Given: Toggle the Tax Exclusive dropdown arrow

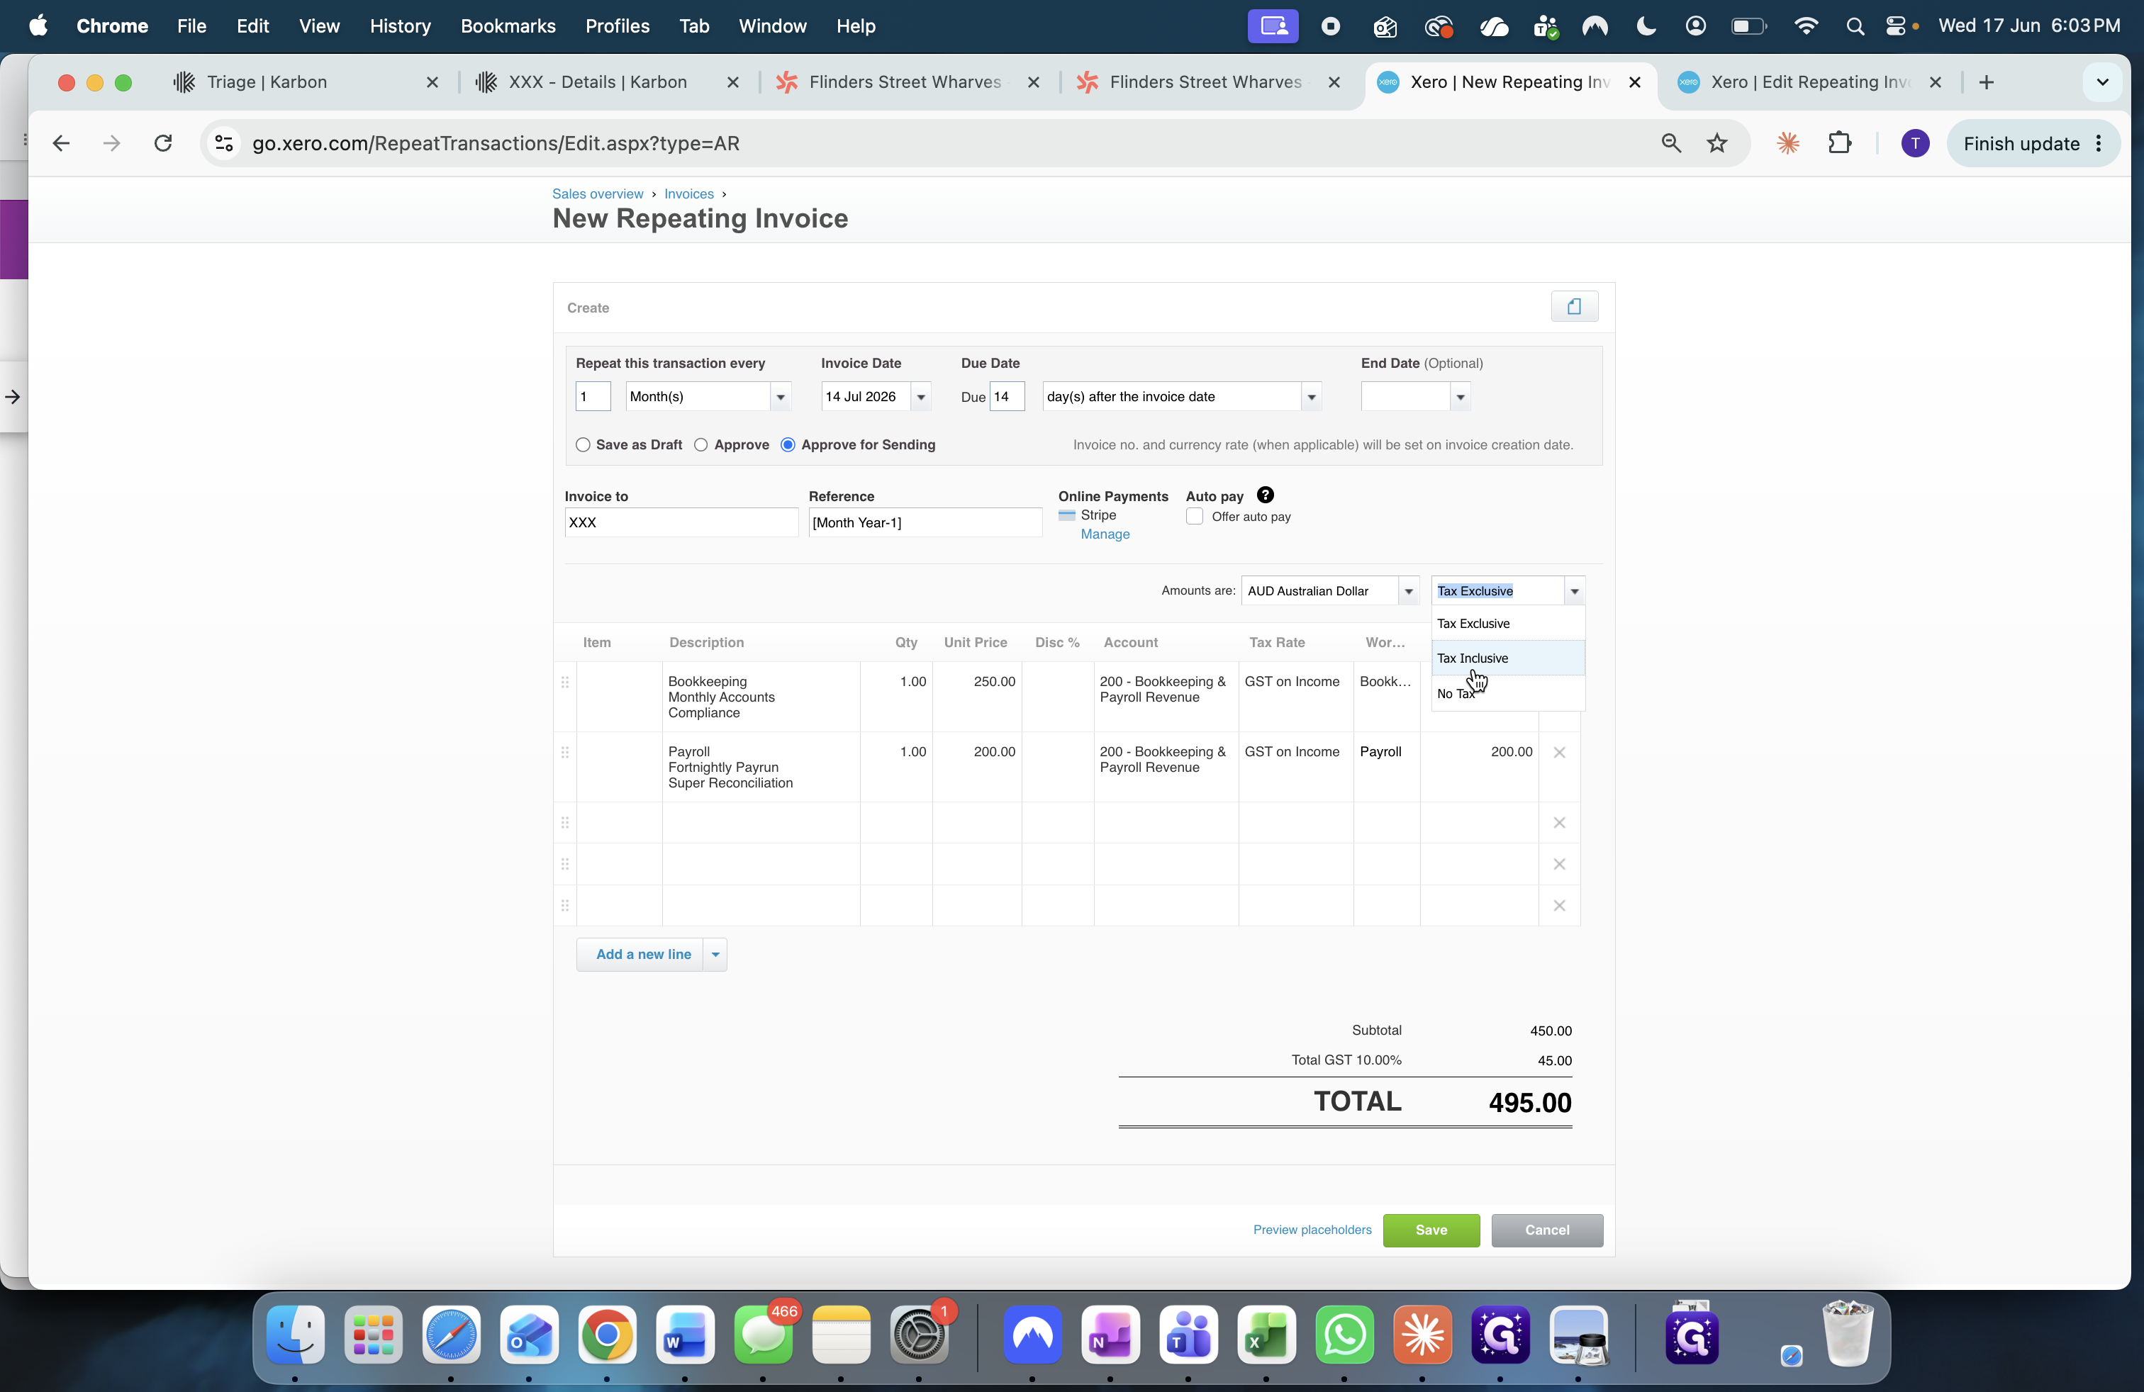Looking at the screenshot, I should [1574, 592].
